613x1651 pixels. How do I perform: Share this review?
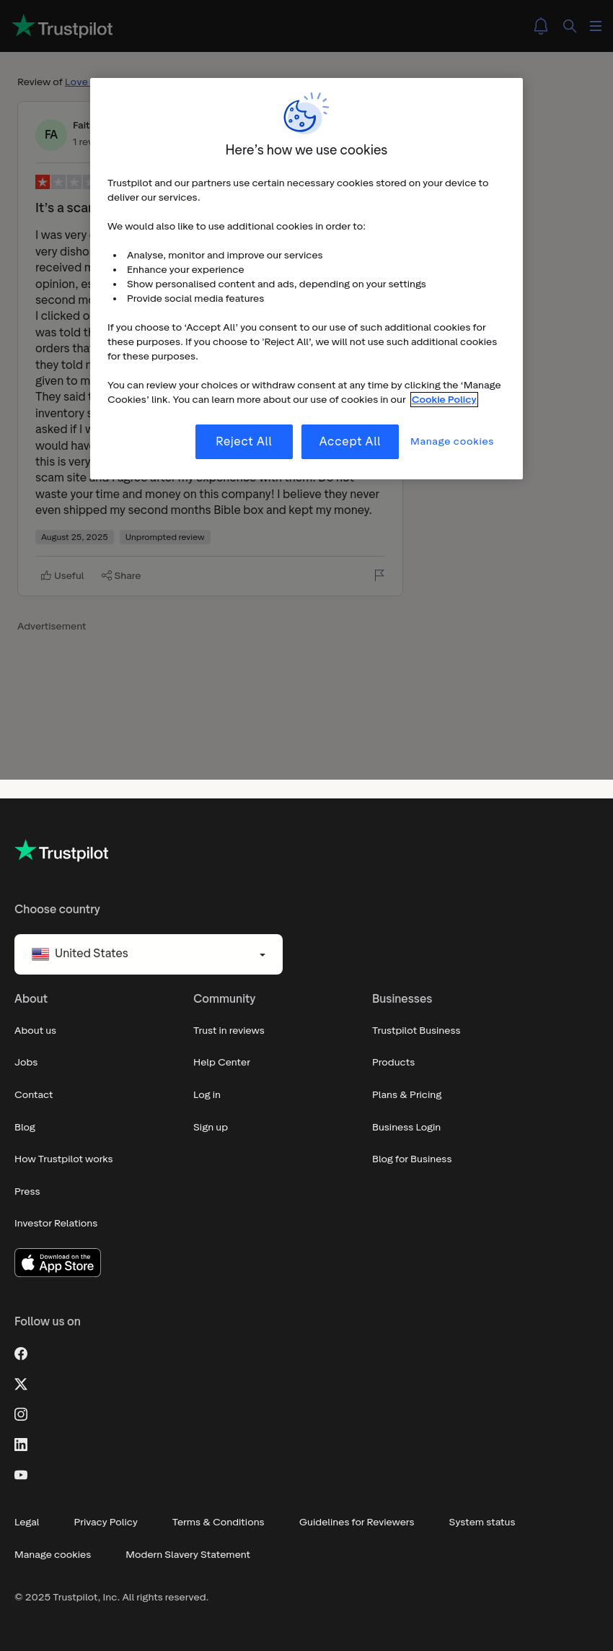click(121, 575)
